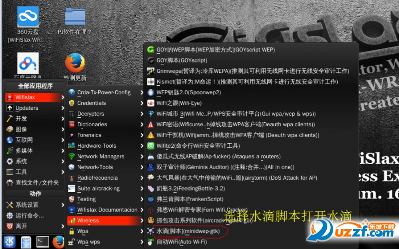
Task: Open the 互联网 menu category
Action: (34, 140)
